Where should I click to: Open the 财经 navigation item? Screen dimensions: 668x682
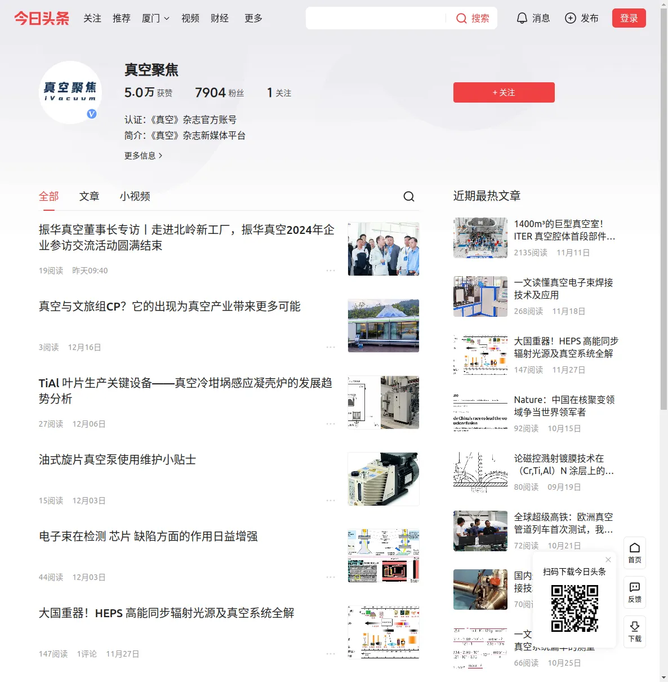click(x=220, y=19)
